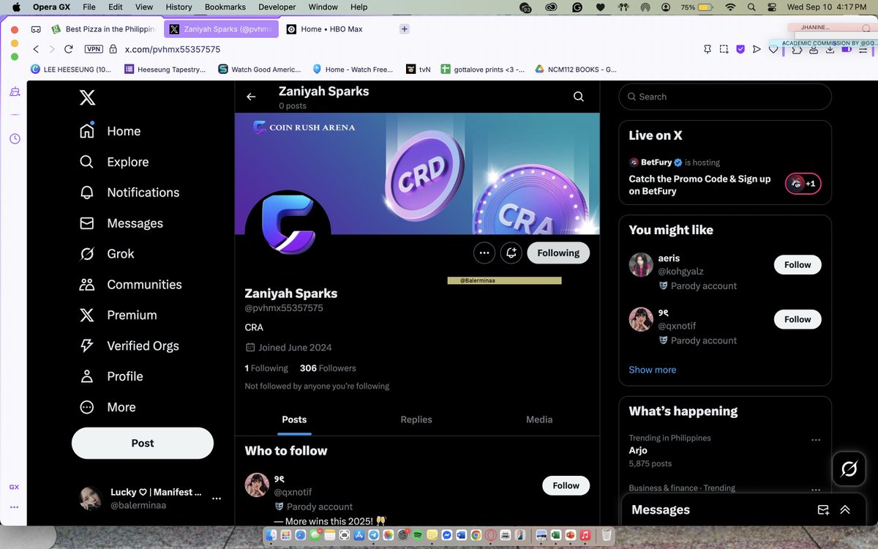Open the More menu in X sidebar
Screen dimensions: 878x549
(108, 407)
